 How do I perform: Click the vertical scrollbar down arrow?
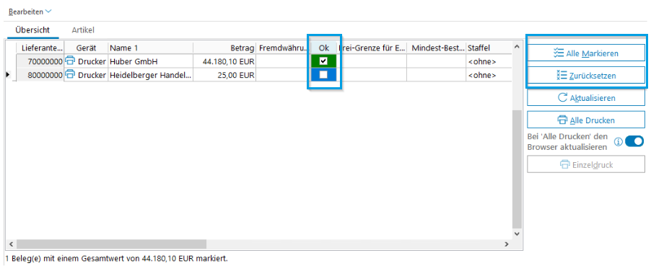pos(517,234)
